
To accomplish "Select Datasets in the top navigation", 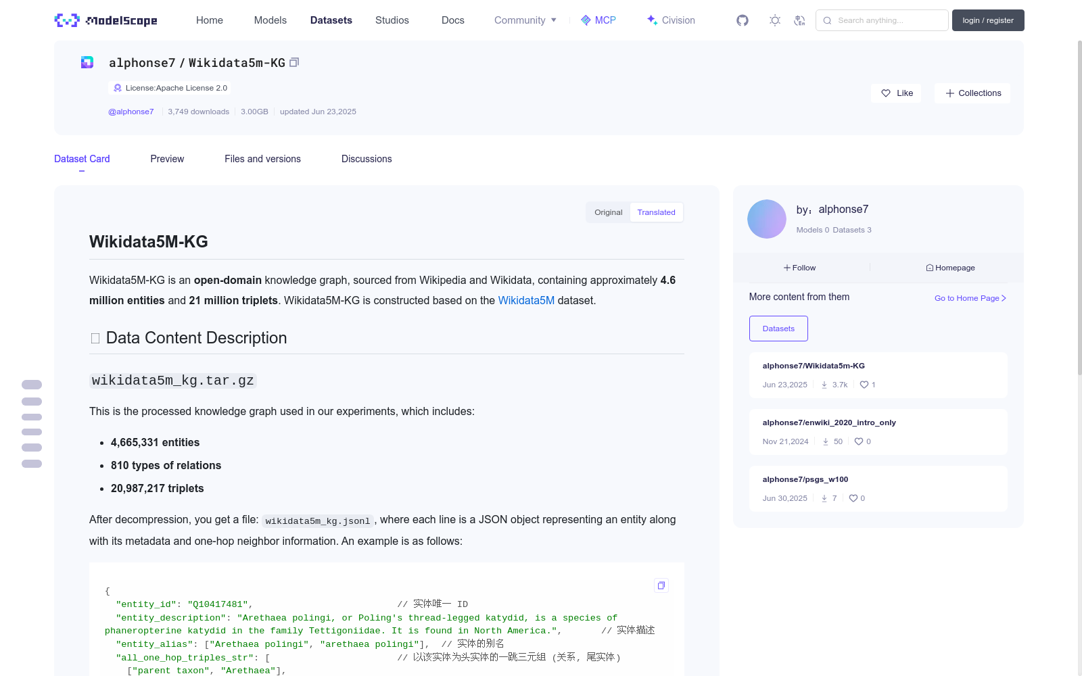I will [331, 20].
